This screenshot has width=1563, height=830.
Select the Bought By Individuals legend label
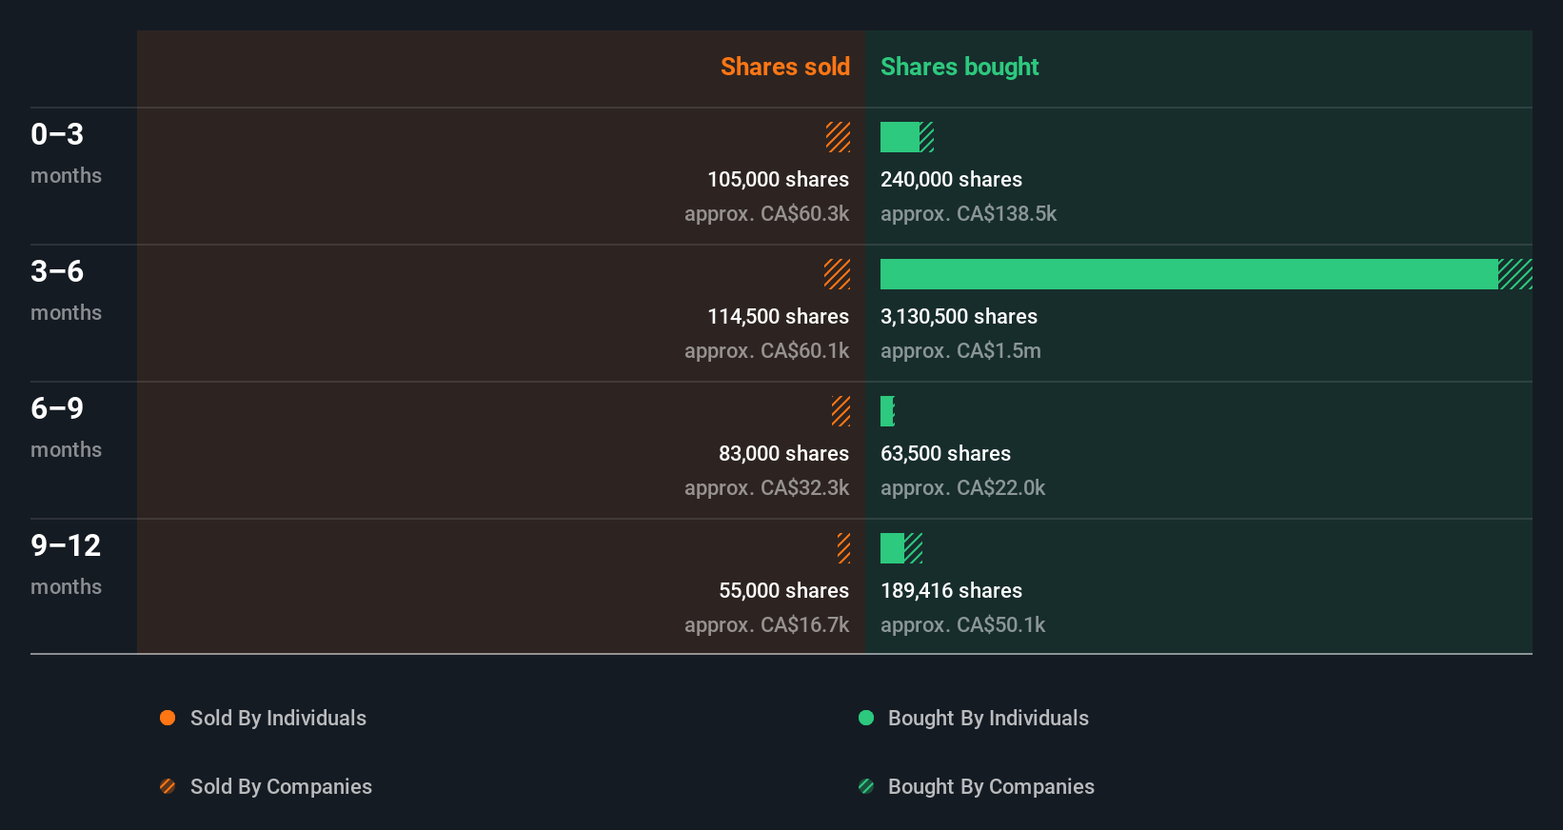[x=988, y=719]
